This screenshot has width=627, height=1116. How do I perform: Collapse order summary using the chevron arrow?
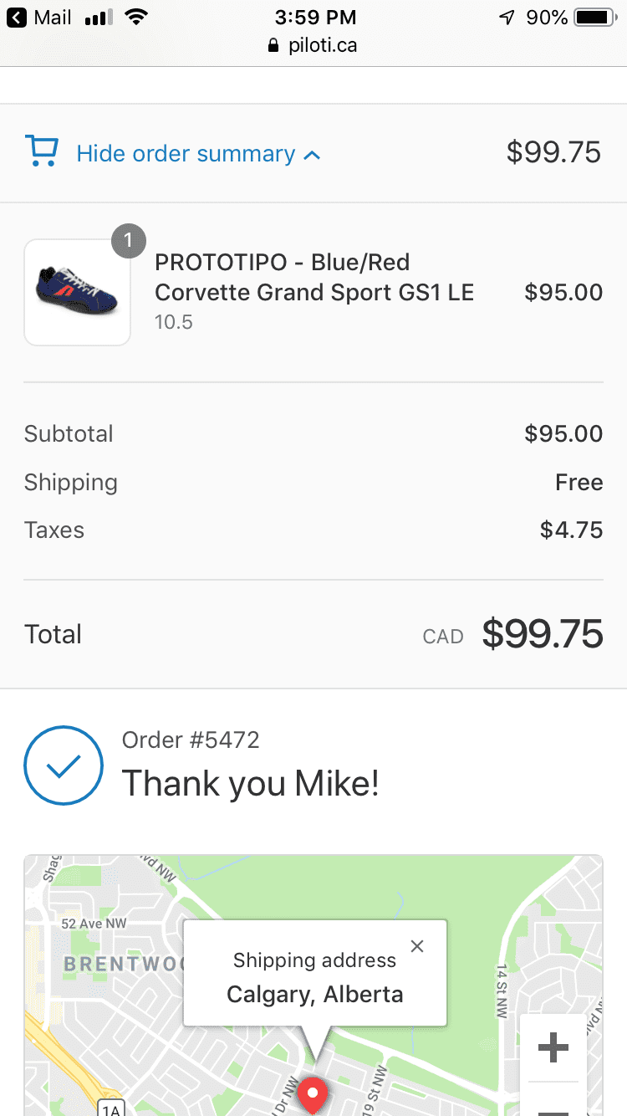click(312, 155)
